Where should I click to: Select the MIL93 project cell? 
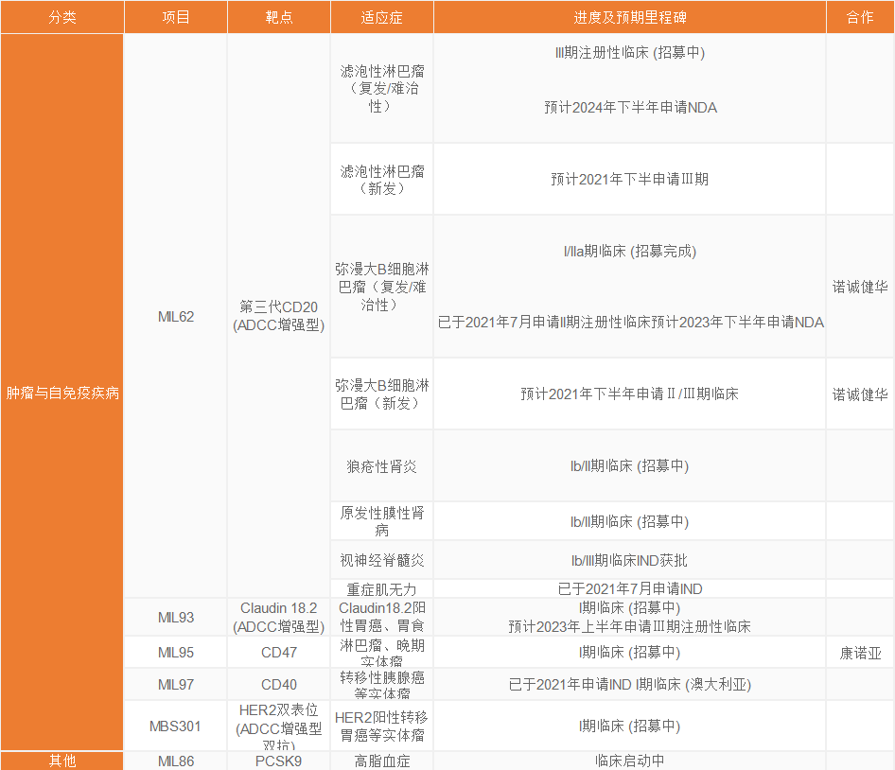(x=176, y=617)
